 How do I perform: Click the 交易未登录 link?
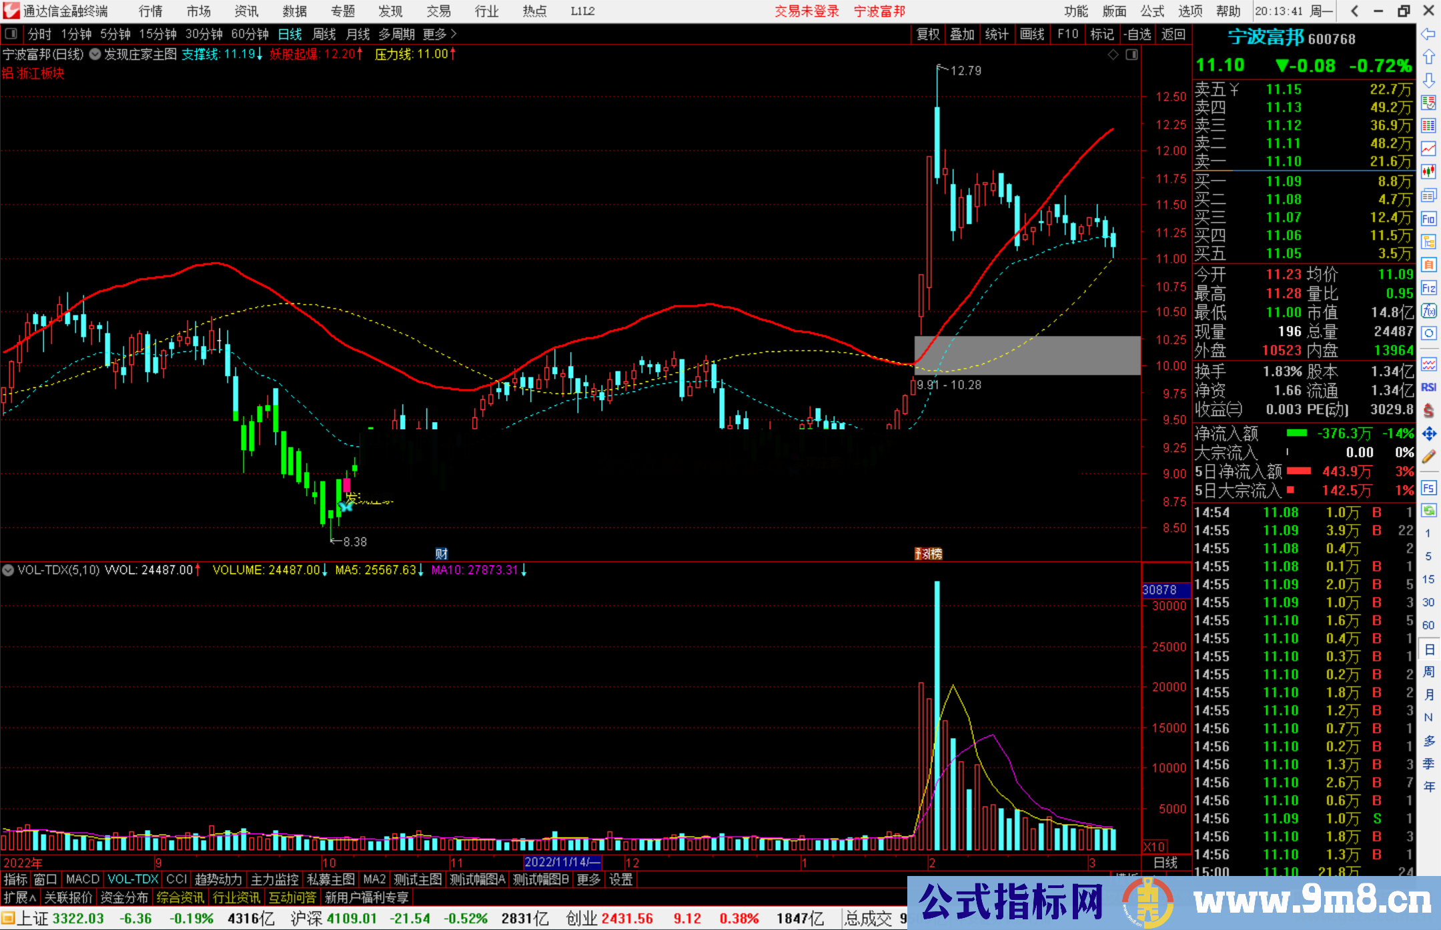tap(807, 11)
